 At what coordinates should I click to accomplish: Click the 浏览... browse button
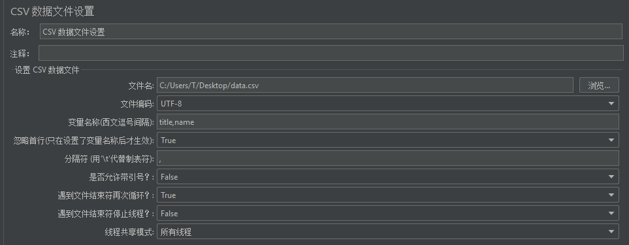[x=599, y=86]
